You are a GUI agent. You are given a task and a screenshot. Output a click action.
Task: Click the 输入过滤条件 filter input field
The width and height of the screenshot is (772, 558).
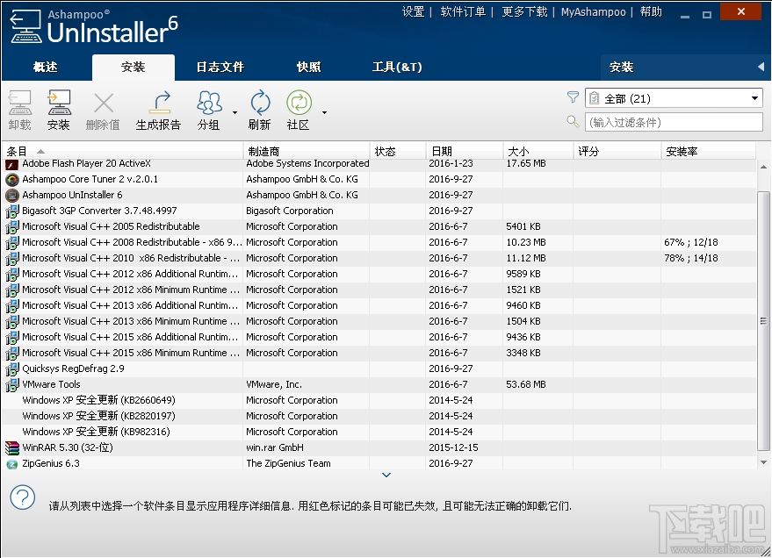[x=672, y=122]
